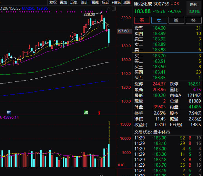Click the MA250 indicator label
Screen dimensions: 203x176
coord(38,8)
